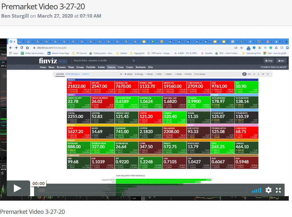Open video settings gear
Image resolution: width=292 pixels, height=217 pixels.
click(268, 190)
